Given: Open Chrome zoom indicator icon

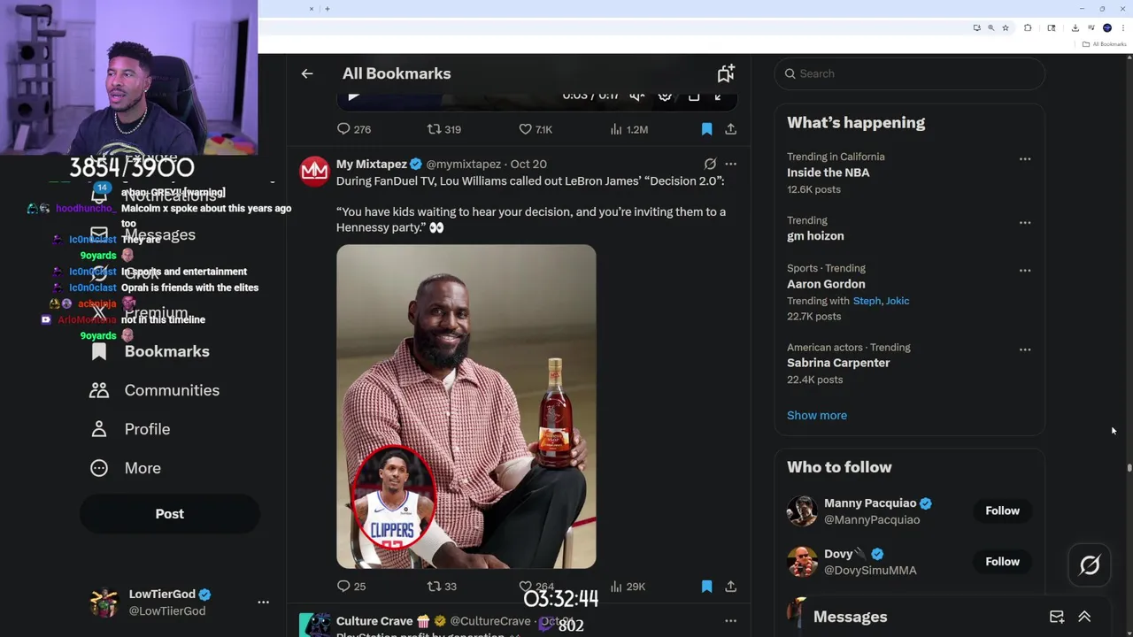Looking at the screenshot, I should pyautogui.click(x=990, y=28).
